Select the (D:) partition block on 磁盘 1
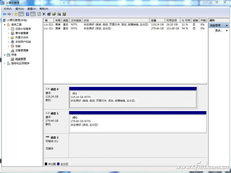This screenshot has width=231, height=173. point(138,123)
